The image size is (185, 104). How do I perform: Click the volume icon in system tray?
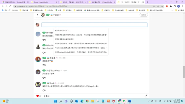167,101
